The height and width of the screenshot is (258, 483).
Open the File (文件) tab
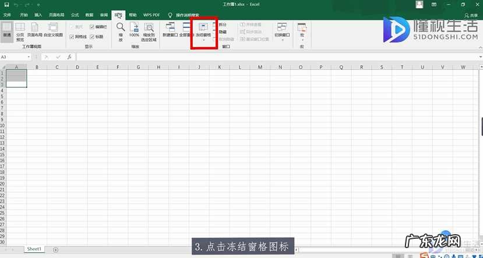tap(7, 15)
